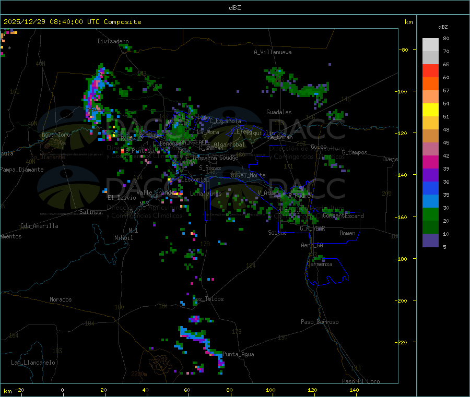
Task: Click the 100 km horizontal axis tick
Action: tap(271, 390)
